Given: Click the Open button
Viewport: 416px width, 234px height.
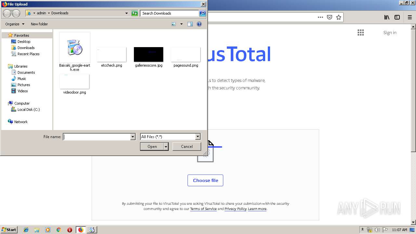Looking at the screenshot, I should tap(152, 147).
